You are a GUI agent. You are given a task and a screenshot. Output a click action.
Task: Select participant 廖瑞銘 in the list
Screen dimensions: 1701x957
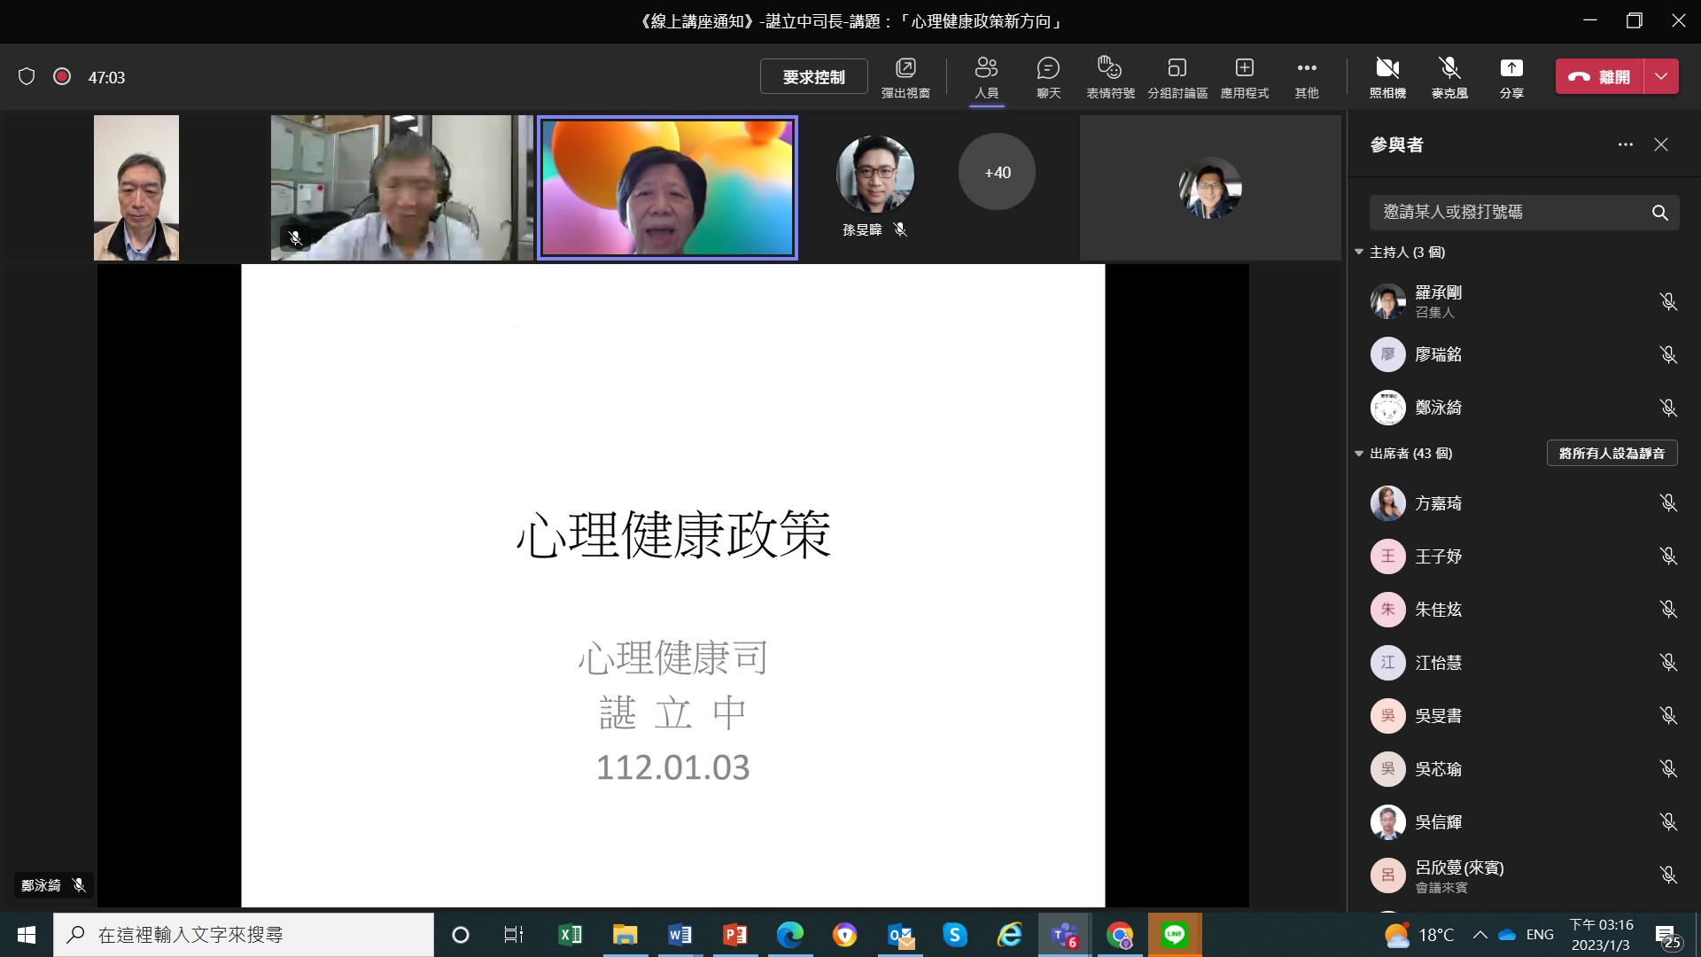pyautogui.click(x=1524, y=354)
